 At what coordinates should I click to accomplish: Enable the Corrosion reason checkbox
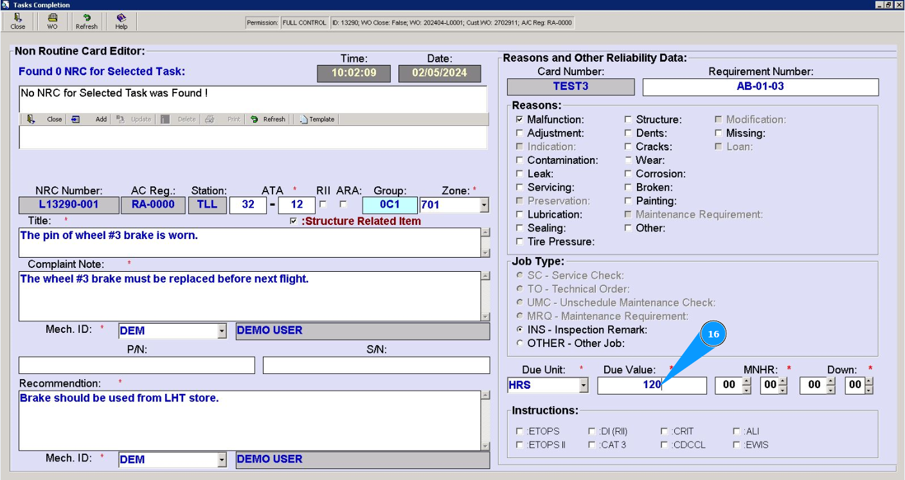628,174
